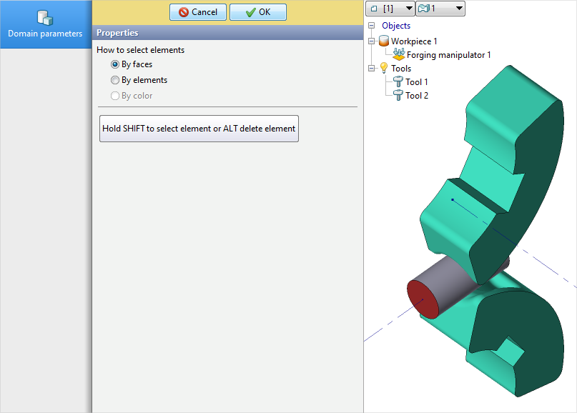Open the blank-shape dropdown labeled 1
Viewport: 577px width, 413px height.
(x=440, y=9)
